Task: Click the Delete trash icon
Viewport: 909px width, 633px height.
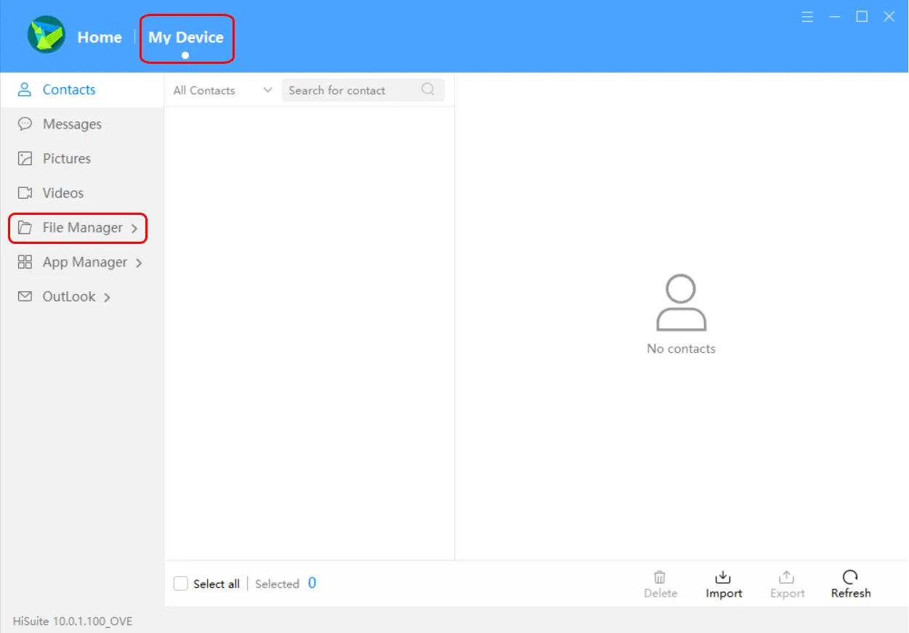Action: pos(660,578)
